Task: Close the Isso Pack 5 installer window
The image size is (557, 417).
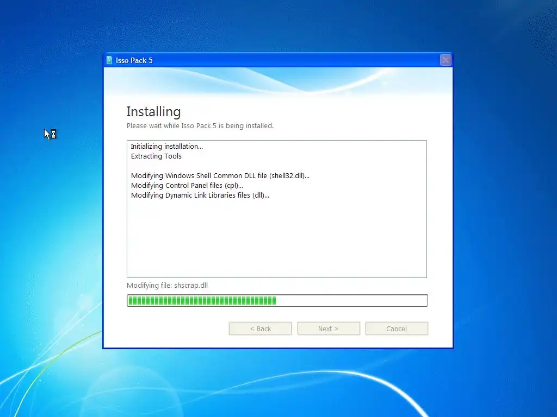Action: coord(445,60)
